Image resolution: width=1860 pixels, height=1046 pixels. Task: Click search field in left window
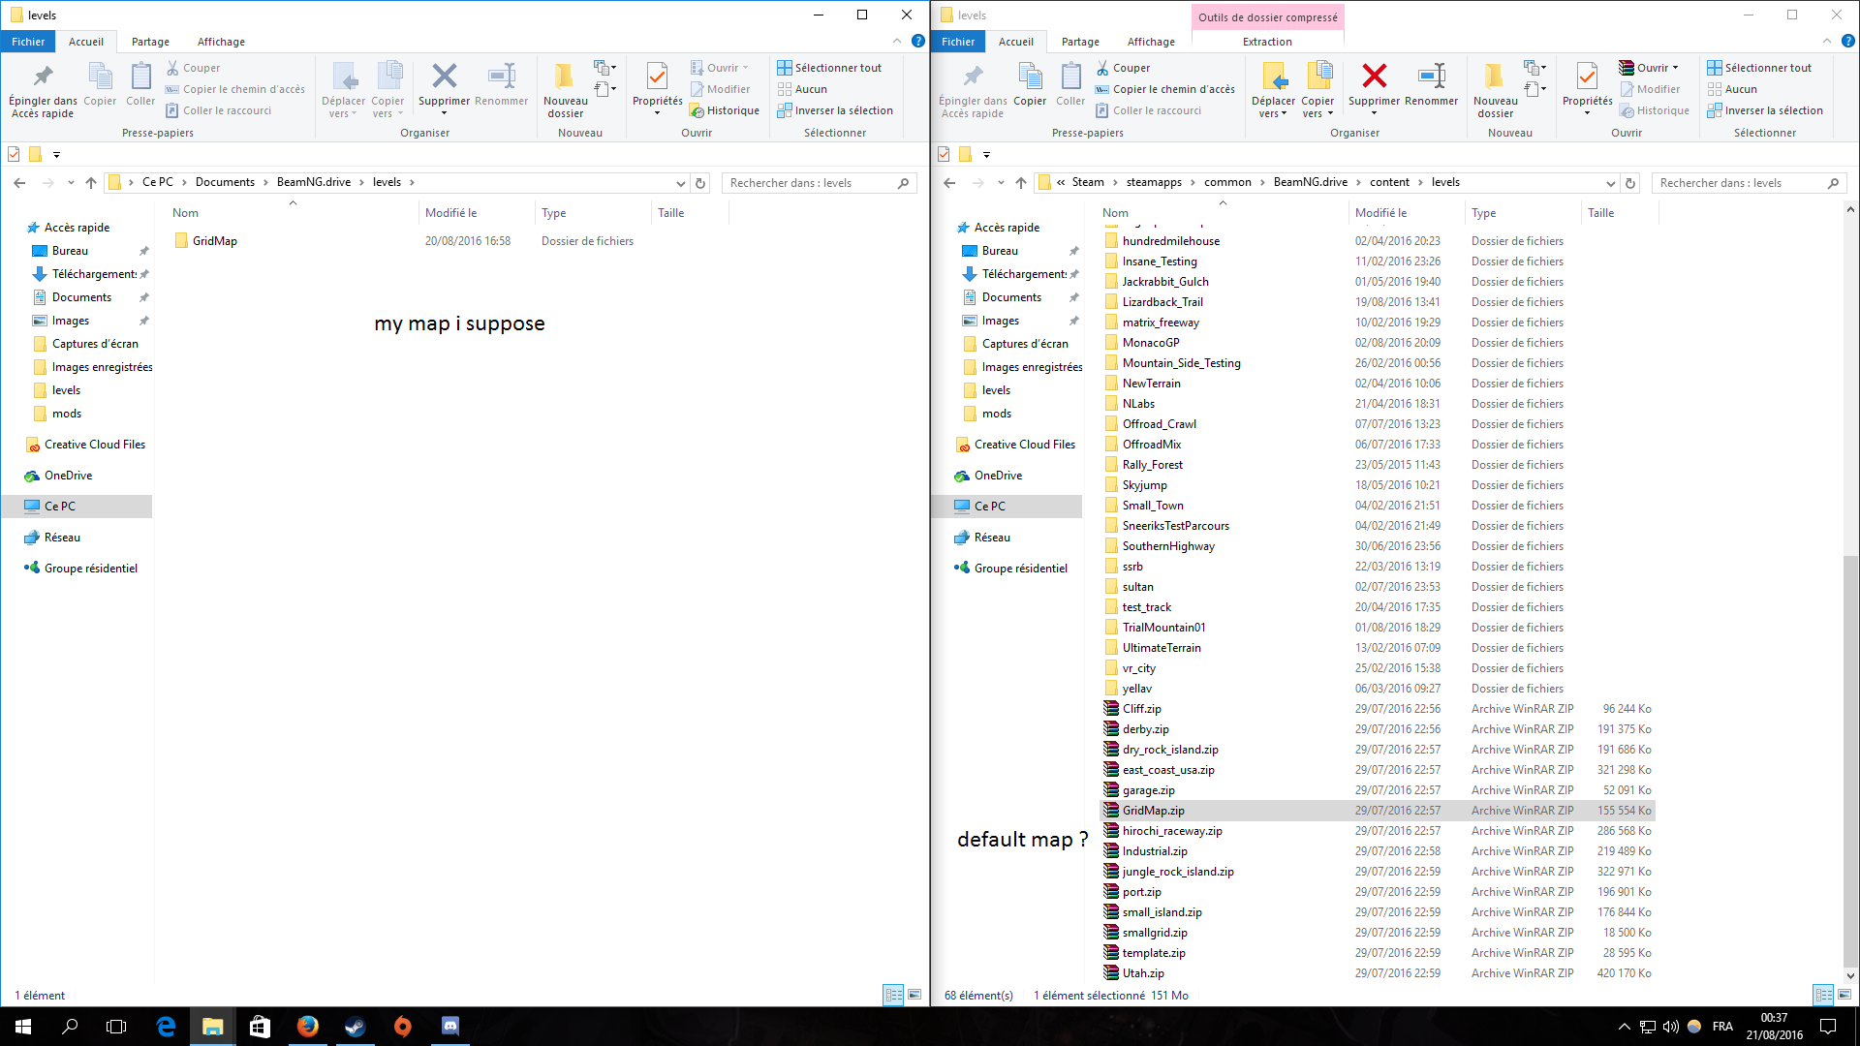pyautogui.click(x=819, y=182)
